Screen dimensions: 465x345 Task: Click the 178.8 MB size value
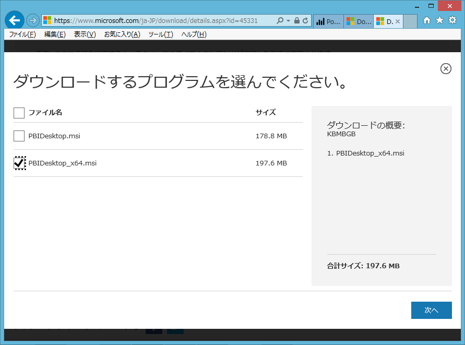[271, 136]
